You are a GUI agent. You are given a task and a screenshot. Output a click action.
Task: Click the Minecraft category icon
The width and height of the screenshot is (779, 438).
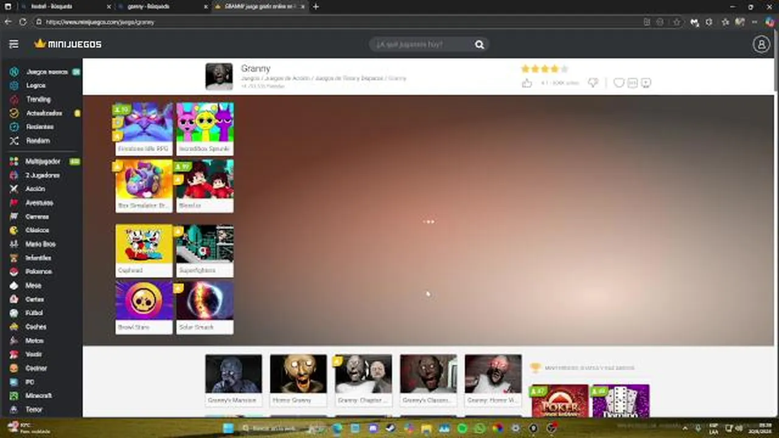pyautogui.click(x=13, y=395)
